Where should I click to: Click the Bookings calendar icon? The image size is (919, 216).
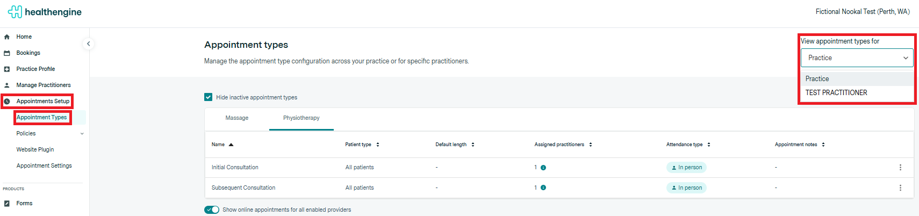point(7,53)
